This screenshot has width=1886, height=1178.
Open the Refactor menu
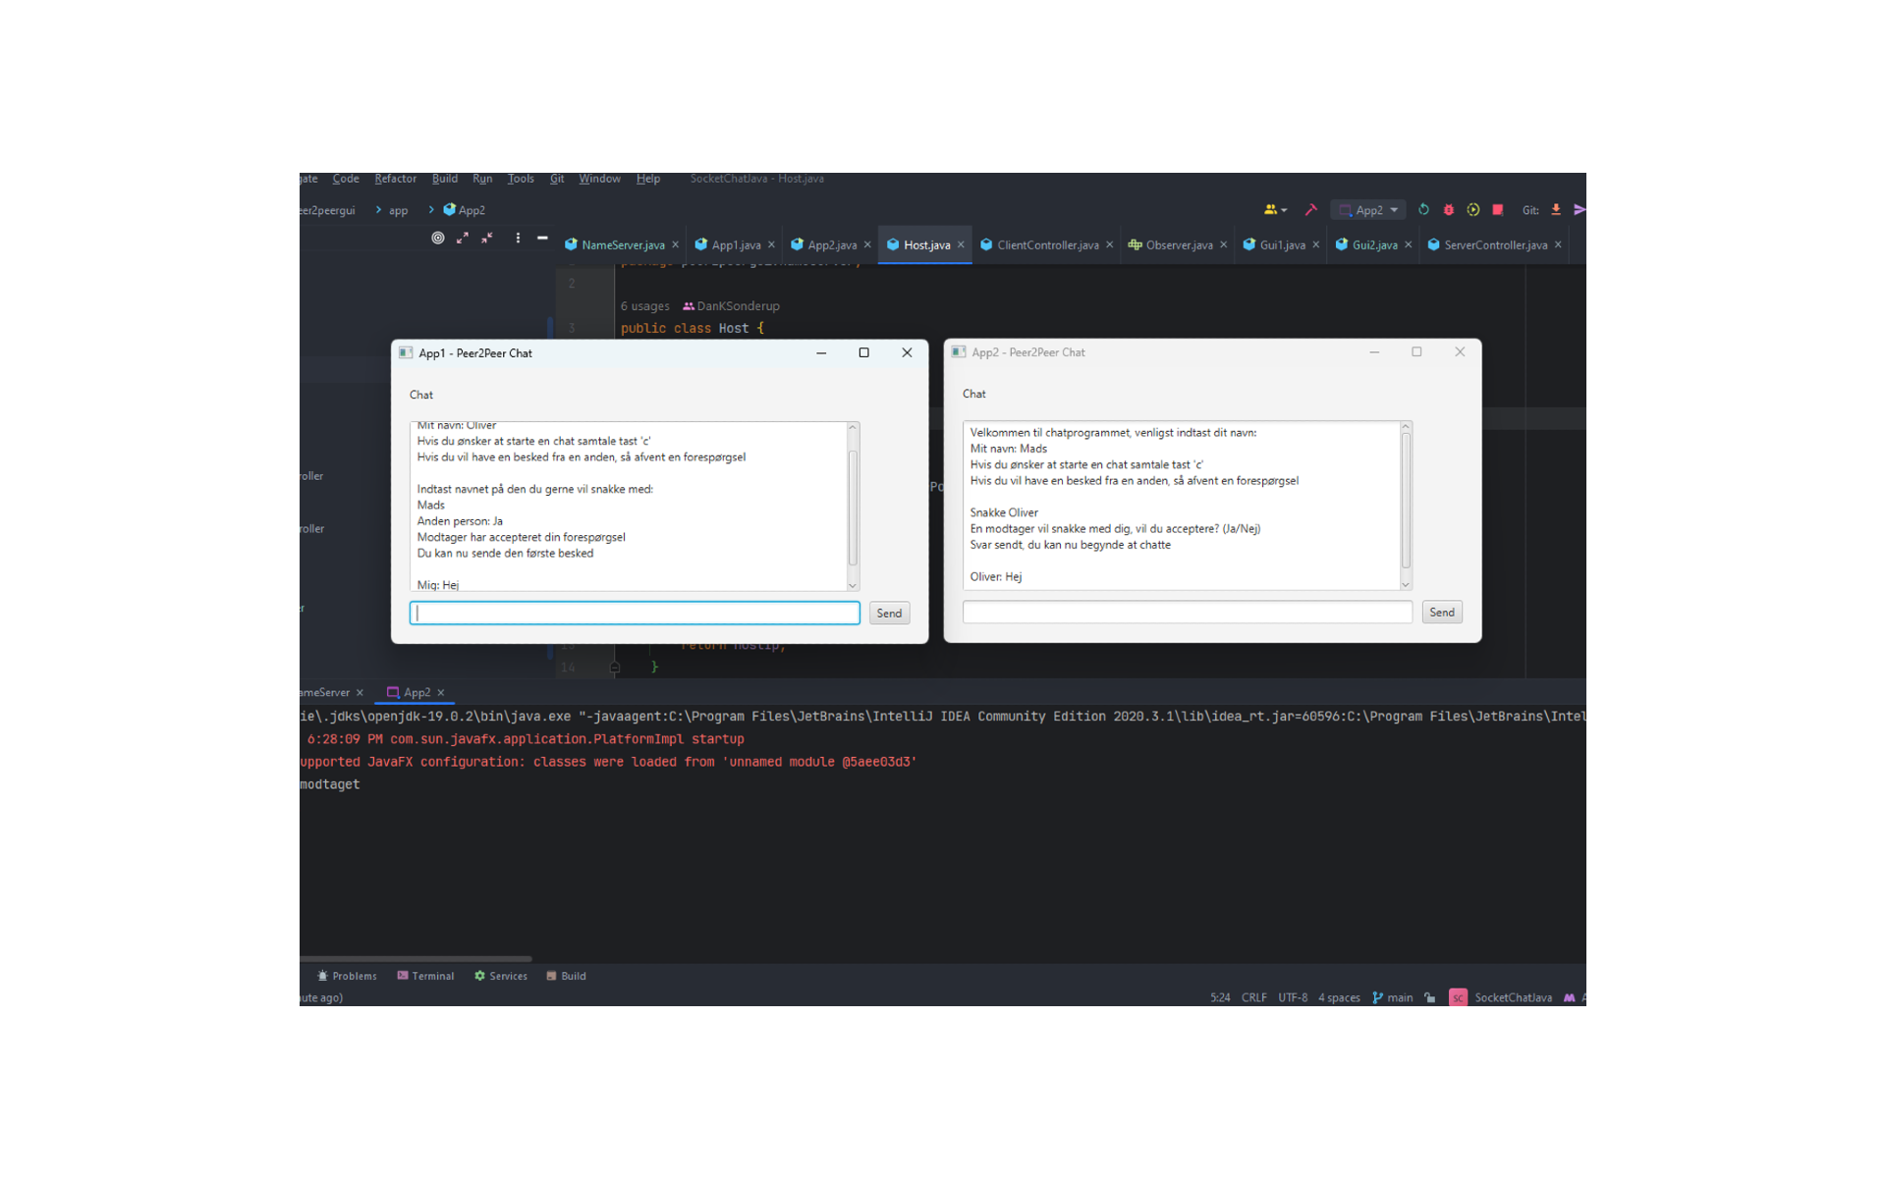click(395, 179)
